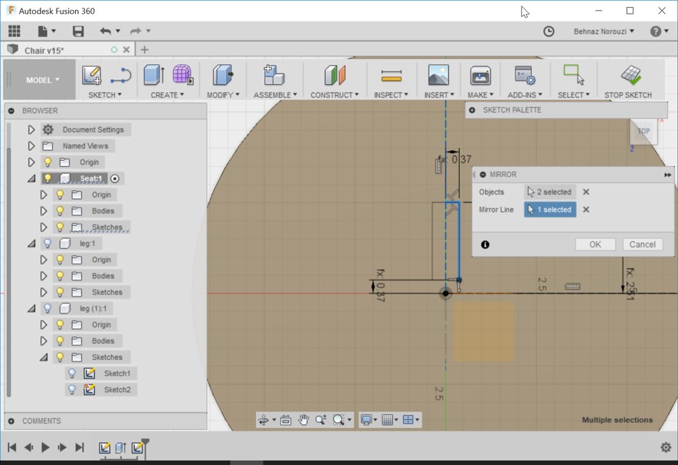Click the Mirror Line 1 selected button
This screenshot has width=678, height=465.
pyautogui.click(x=550, y=210)
